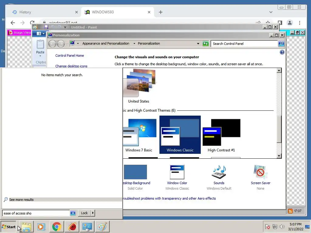
Task: Select Appearance and Personalization breadcrumb
Action: click(106, 43)
